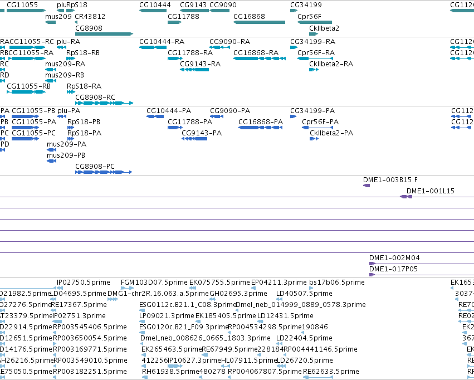Select the CG11055 gene label in top track
Viewport: 474px width, 380px height.
22,5
